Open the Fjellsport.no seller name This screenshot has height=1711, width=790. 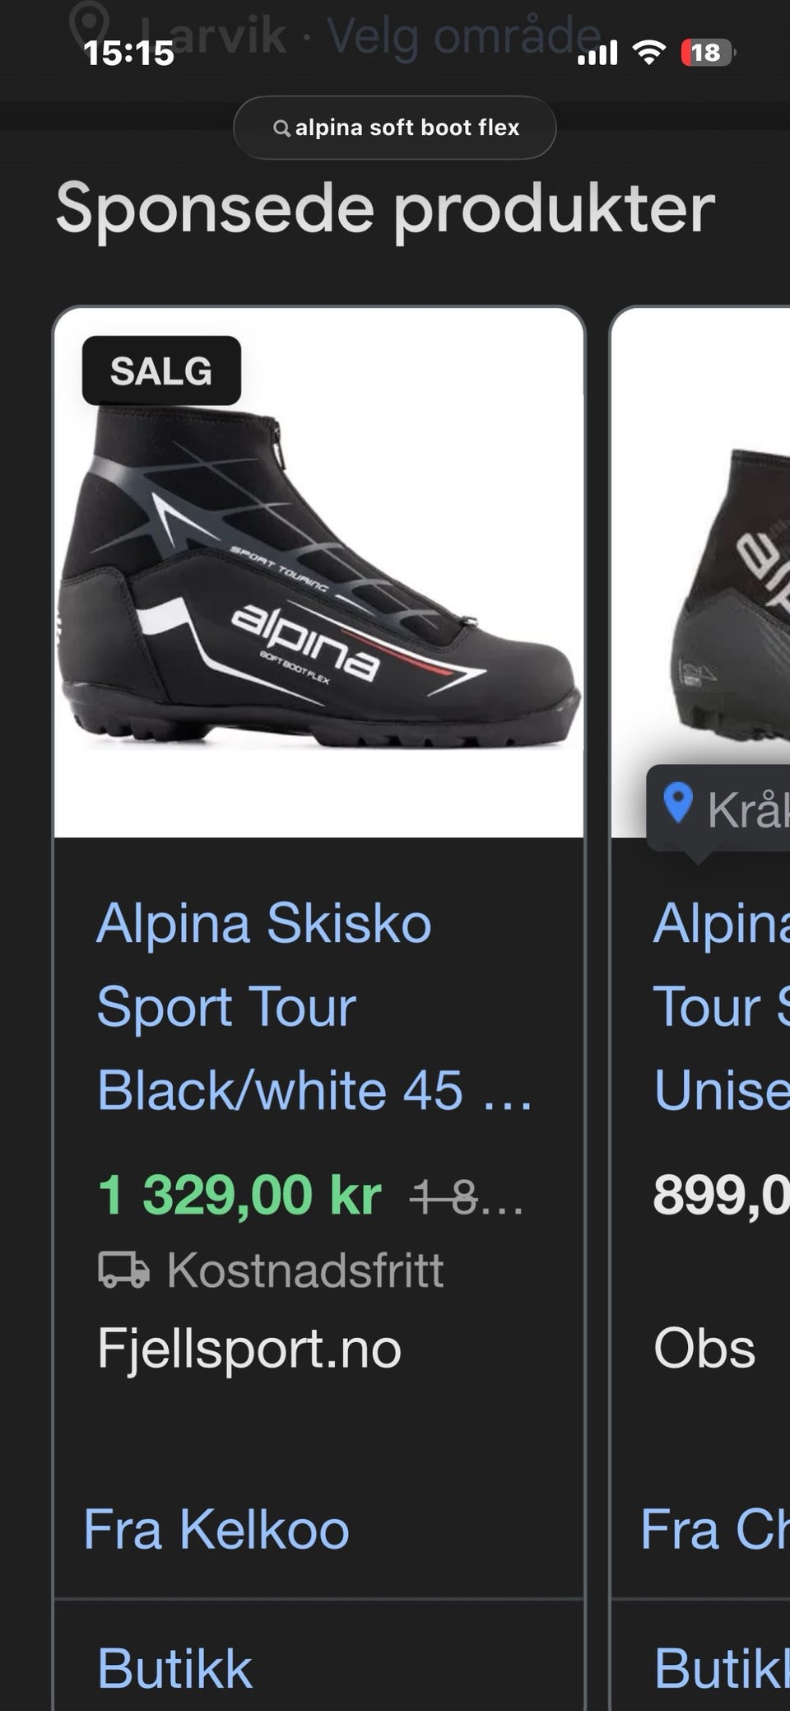249,1349
